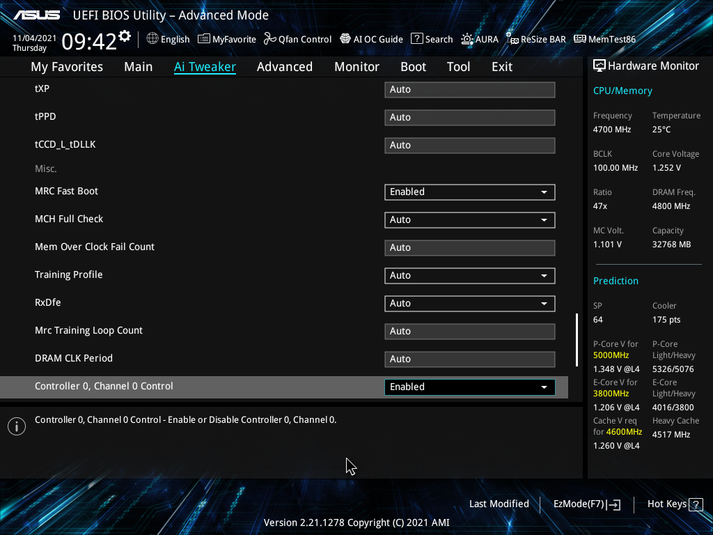This screenshot has height=535, width=713.
Task: Click the 4800 MHz DRAM Freq. value
Action: click(671, 206)
